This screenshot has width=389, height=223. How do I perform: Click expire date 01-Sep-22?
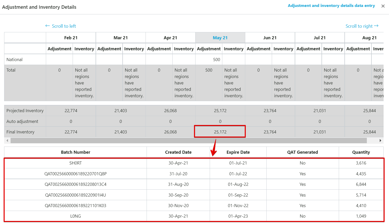(238, 195)
